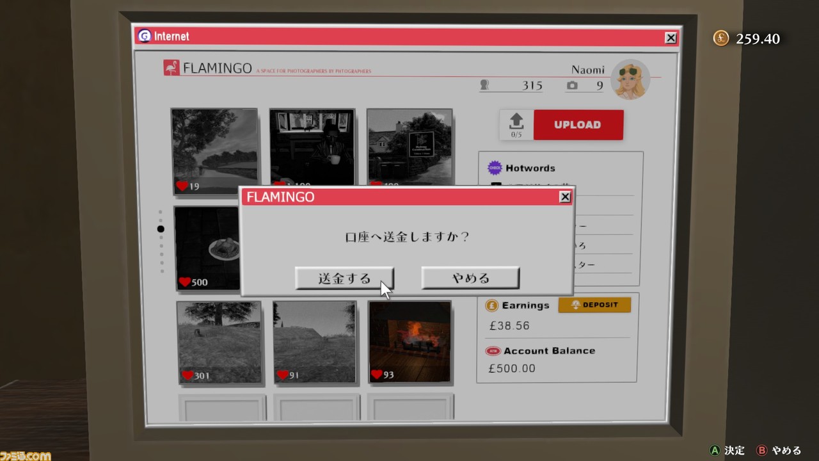Open the fireplace photo with 93 likes
Viewport: 819px width, 461px height.
(x=409, y=342)
